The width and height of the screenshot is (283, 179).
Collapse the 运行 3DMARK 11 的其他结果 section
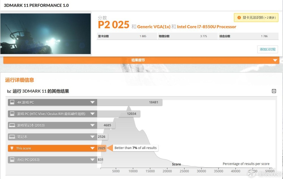point(274,91)
